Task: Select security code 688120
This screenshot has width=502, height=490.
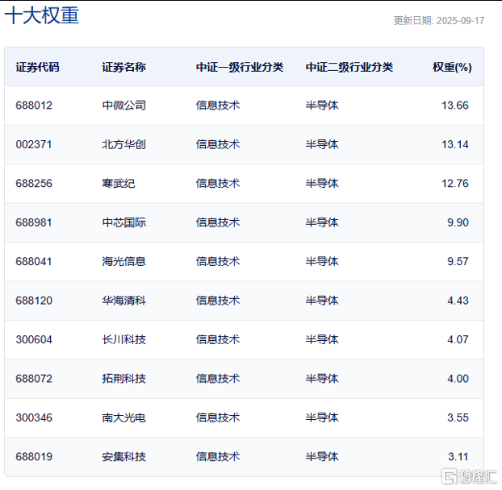Action: pyautogui.click(x=34, y=301)
